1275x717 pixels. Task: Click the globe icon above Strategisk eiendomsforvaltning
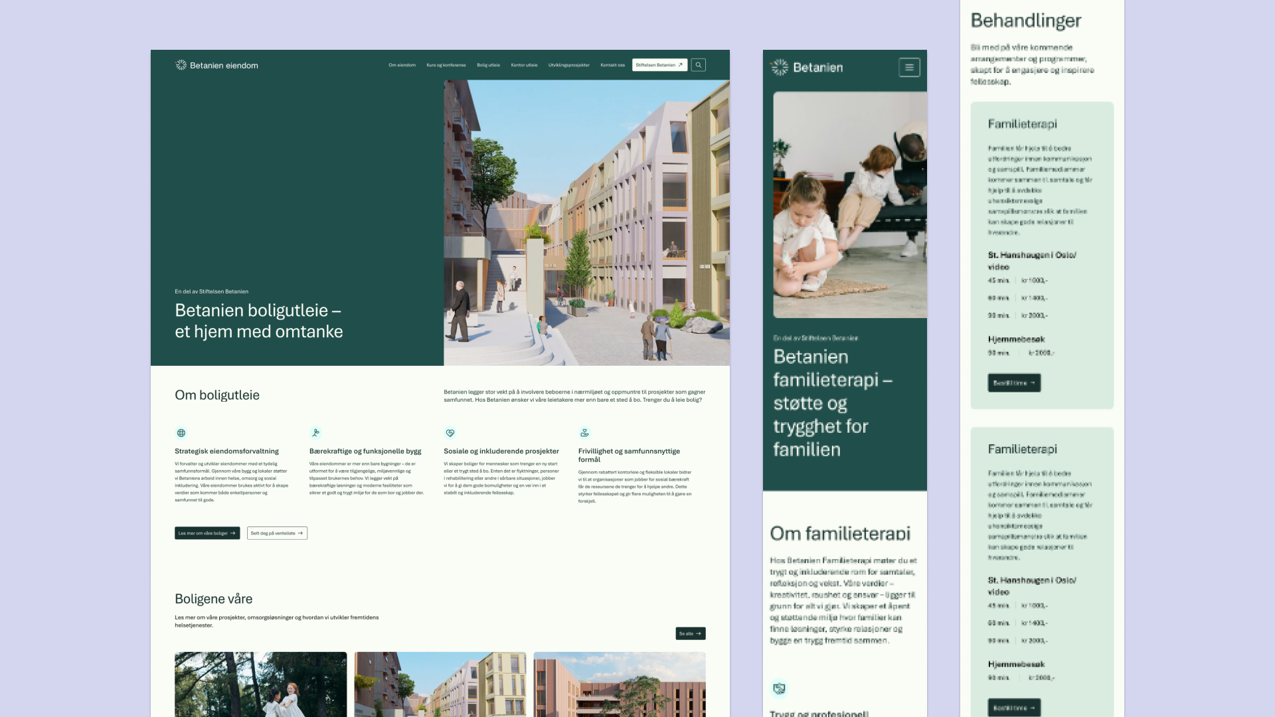(181, 433)
